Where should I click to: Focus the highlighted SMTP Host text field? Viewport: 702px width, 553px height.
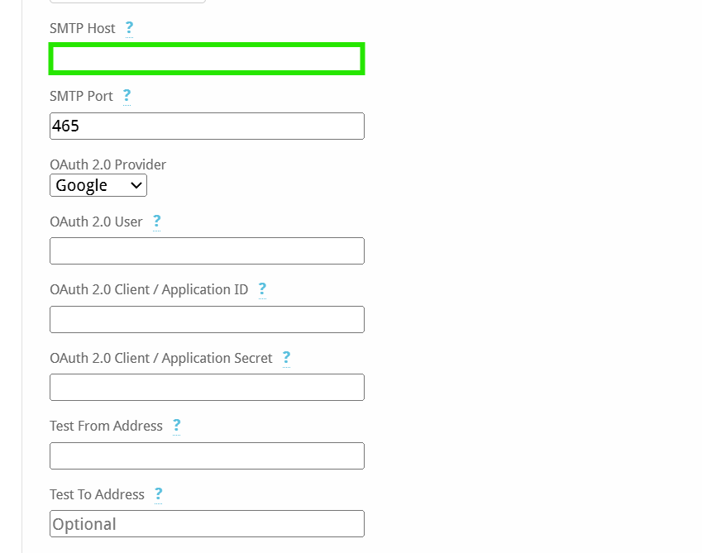(x=207, y=59)
